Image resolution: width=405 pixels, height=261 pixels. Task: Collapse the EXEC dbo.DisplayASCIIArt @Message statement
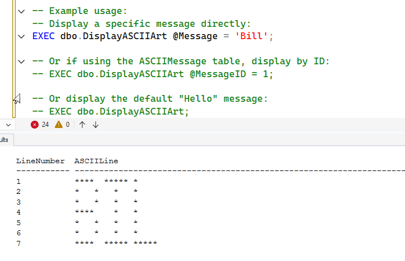click(x=21, y=36)
